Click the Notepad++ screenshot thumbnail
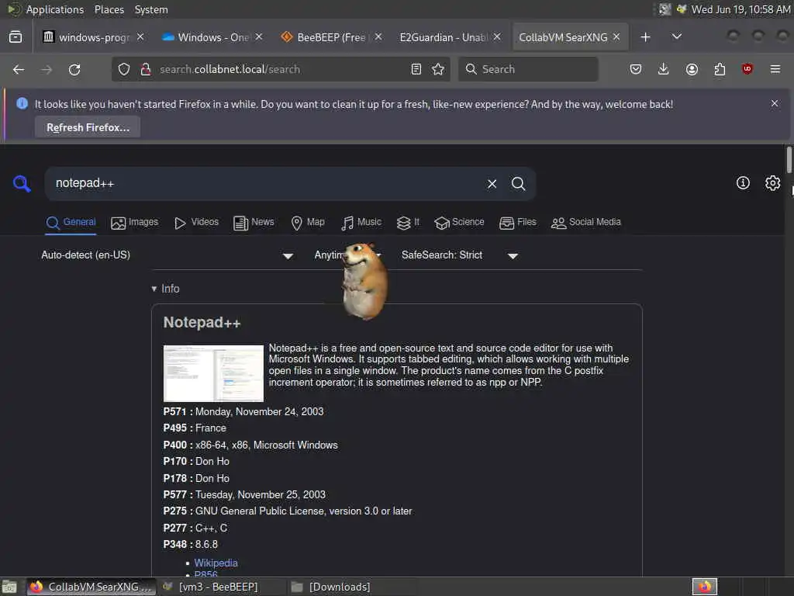 click(213, 373)
